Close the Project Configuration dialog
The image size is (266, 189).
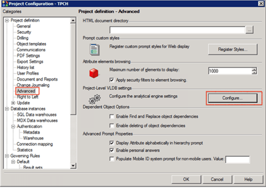click(x=261, y=4)
